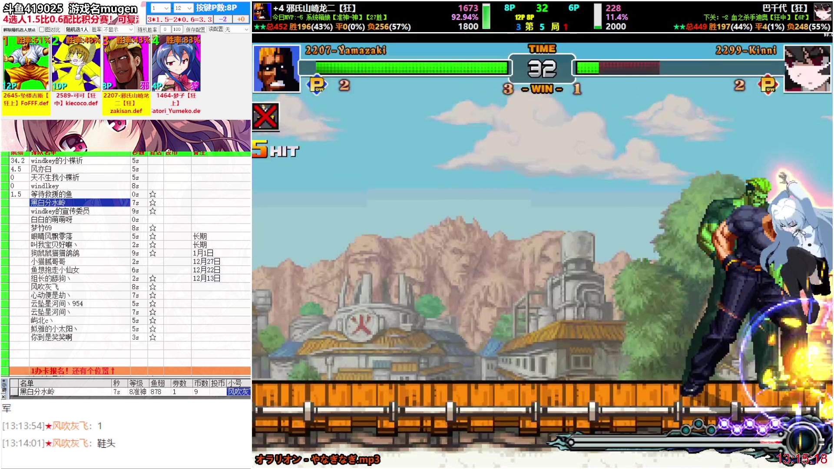Click the 鱼翅 column header
834x469 pixels.
[x=159, y=383]
